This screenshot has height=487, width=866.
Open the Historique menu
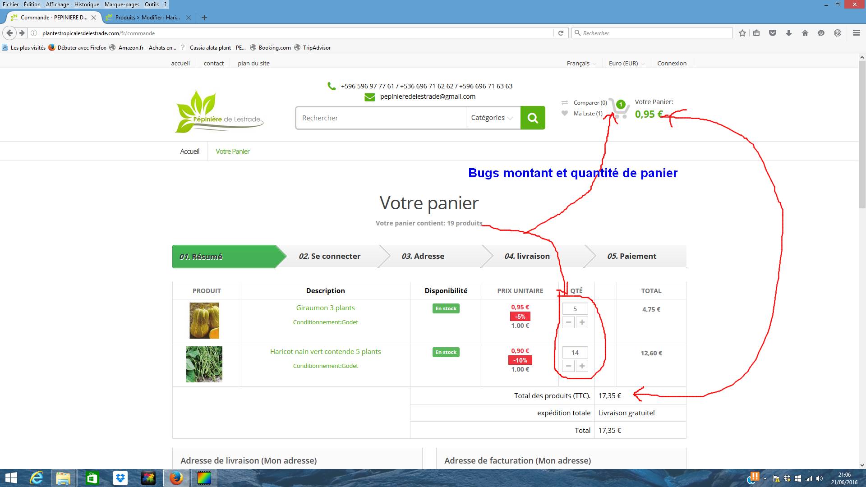87,5
